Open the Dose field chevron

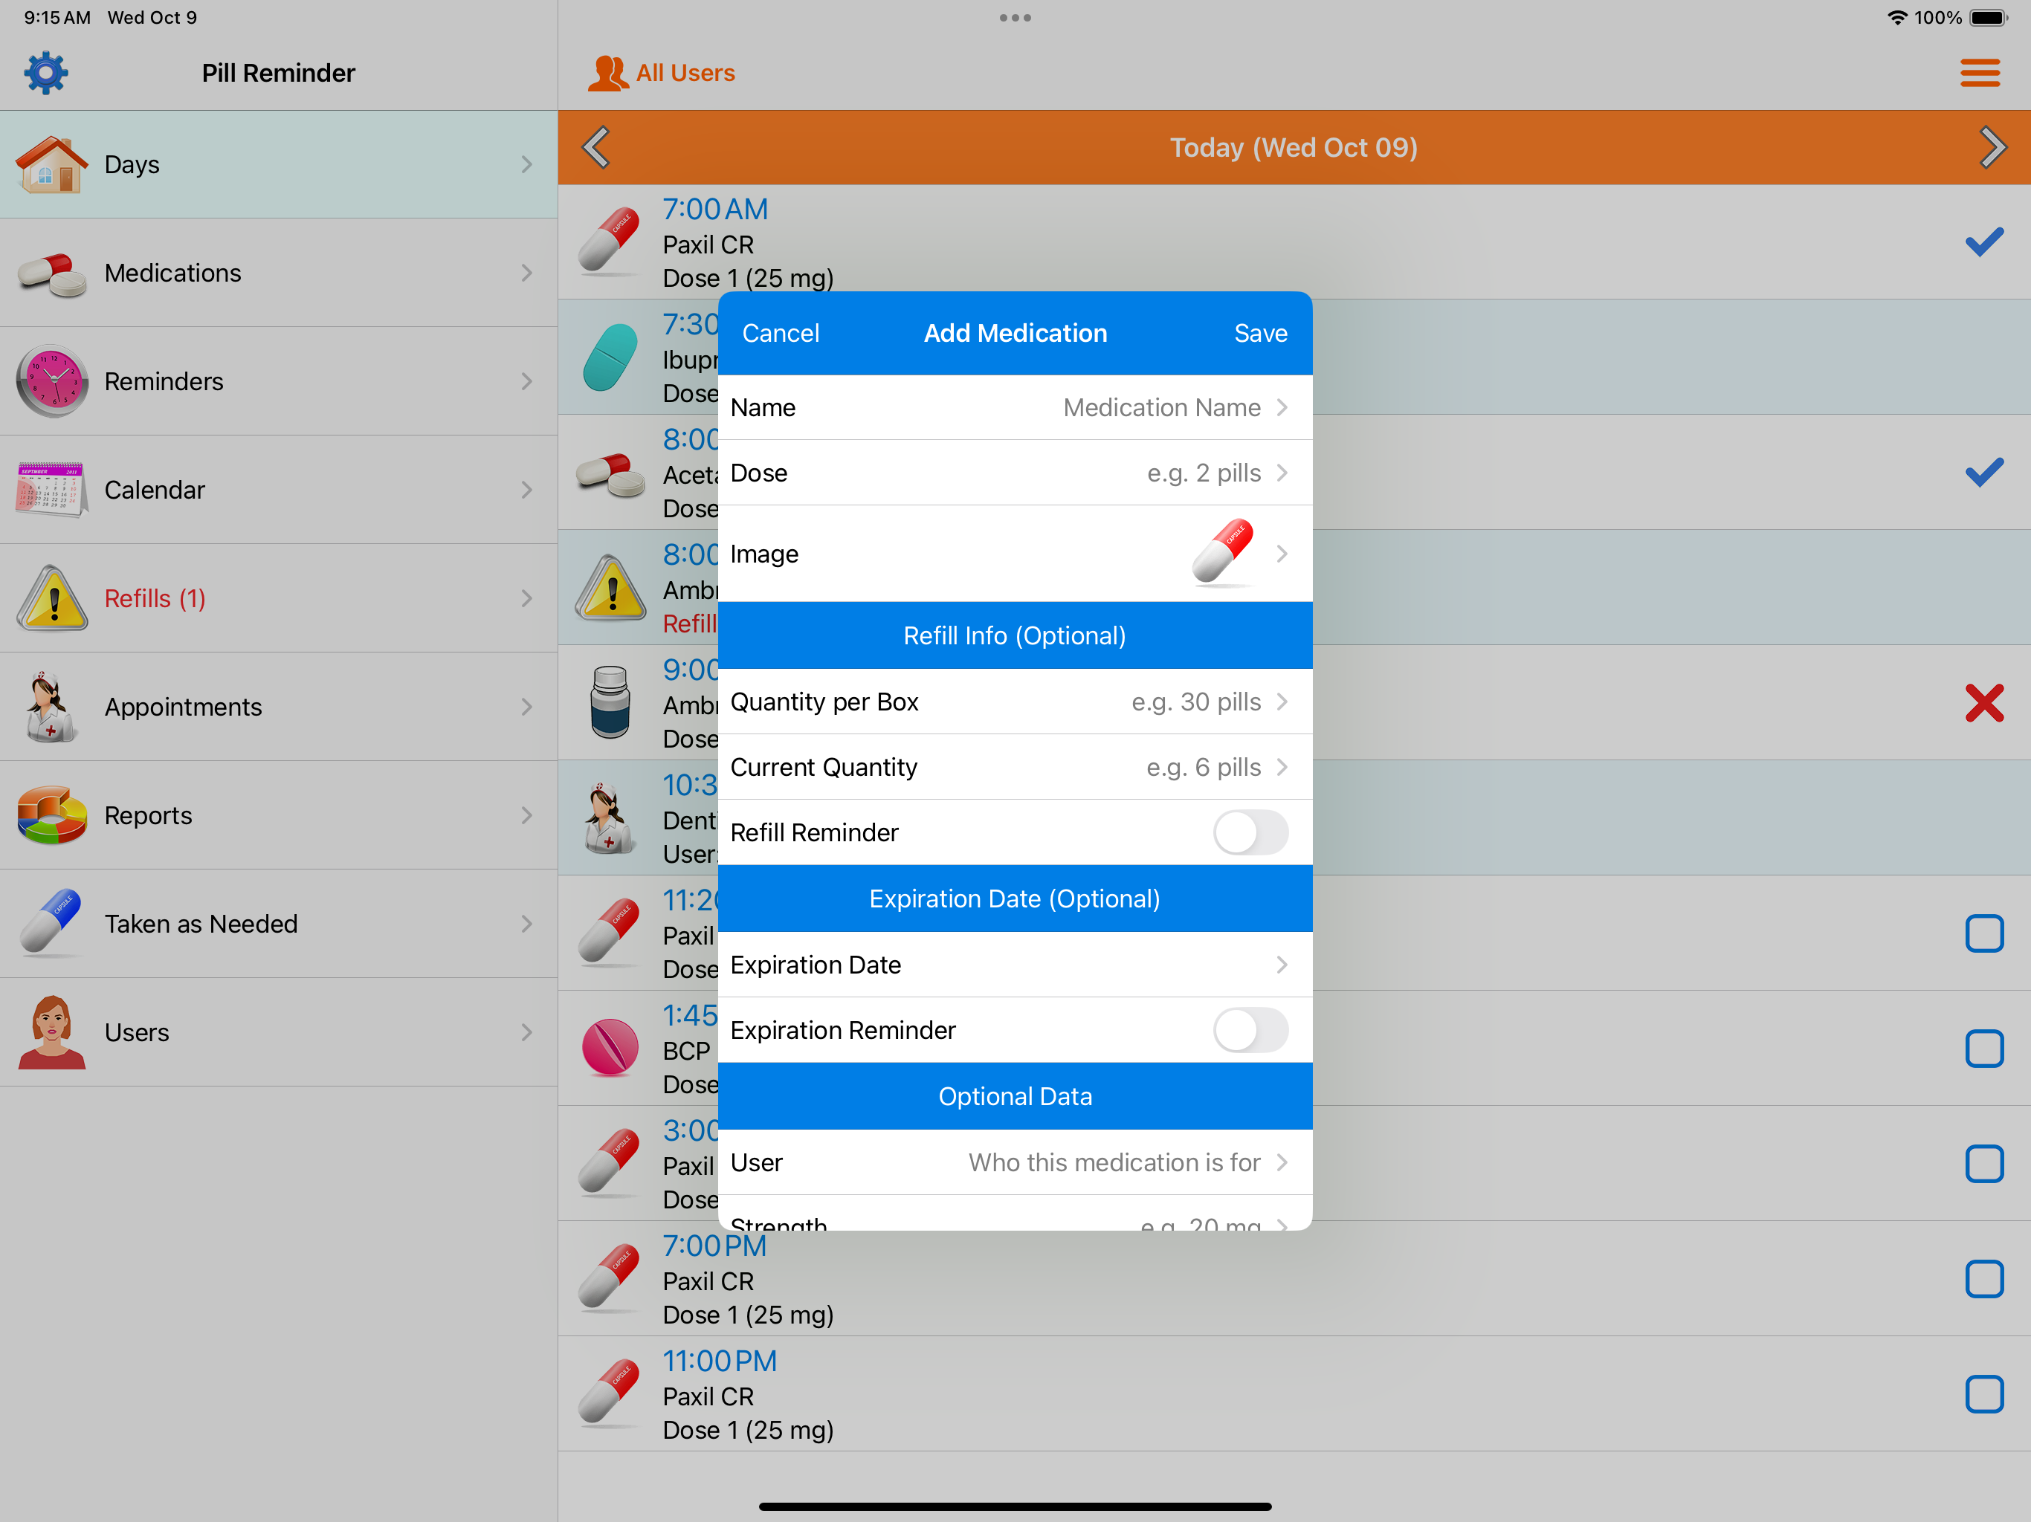1282,472
